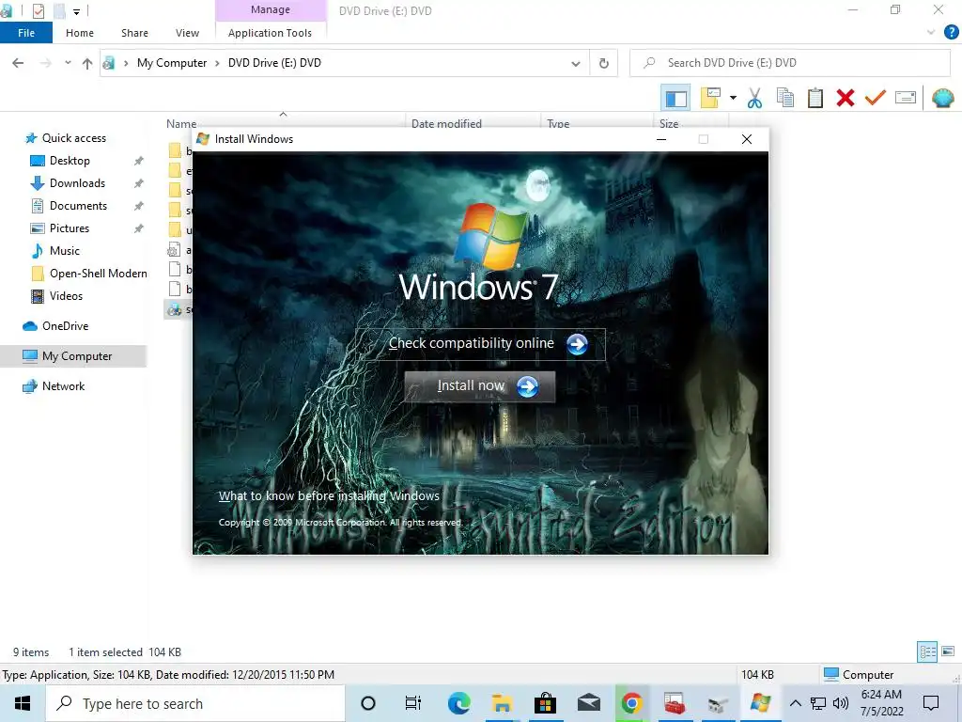Click the red X Delete icon
The width and height of the screenshot is (962, 722).
pyautogui.click(x=846, y=98)
